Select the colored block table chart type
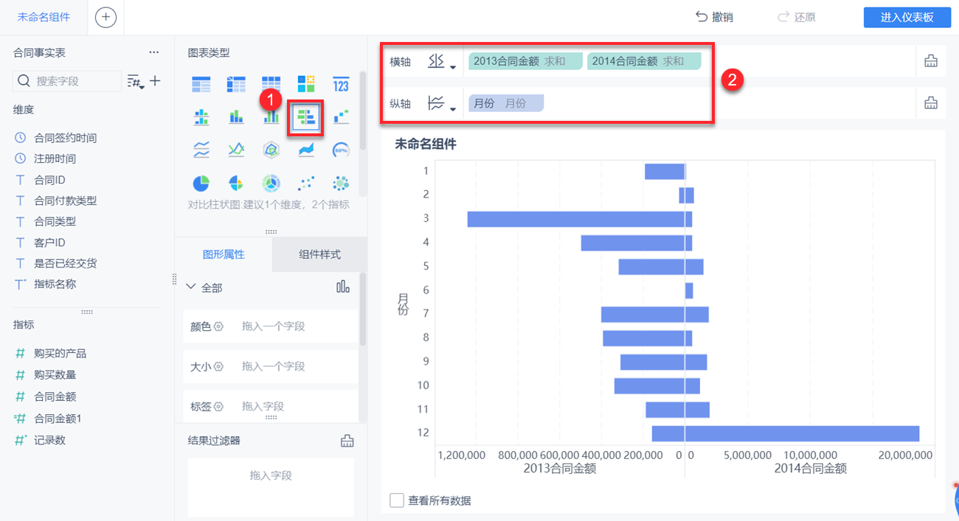This screenshot has width=959, height=521. pyautogui.click(x=306, y=84)
